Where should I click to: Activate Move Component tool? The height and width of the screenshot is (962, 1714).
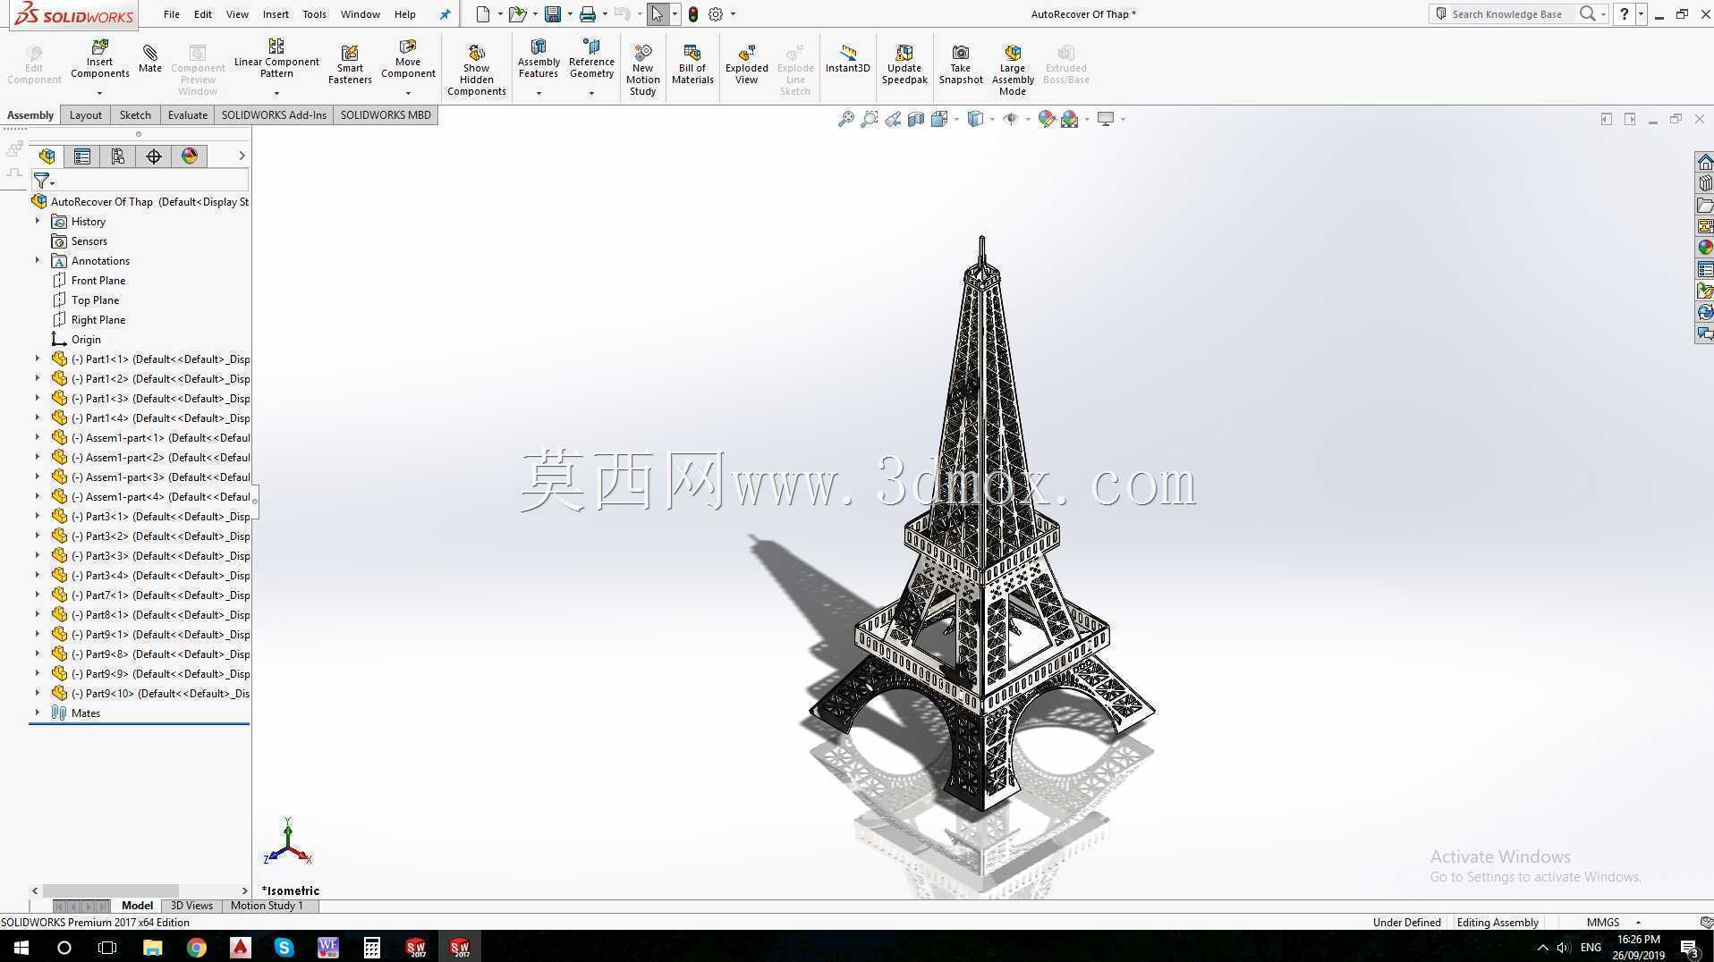pos(408,59)
